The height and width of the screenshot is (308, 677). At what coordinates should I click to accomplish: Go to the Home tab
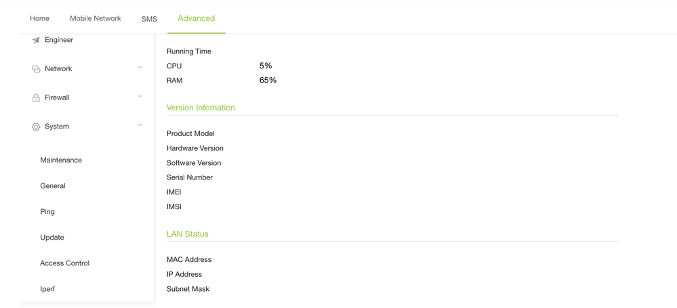pyautogui.click(x=39, y=18)
